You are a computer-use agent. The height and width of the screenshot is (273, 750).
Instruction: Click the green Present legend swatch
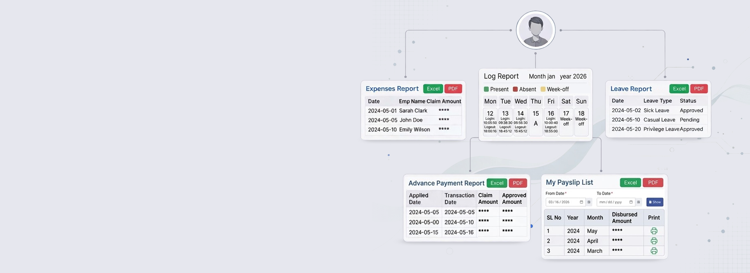[486, 89]
